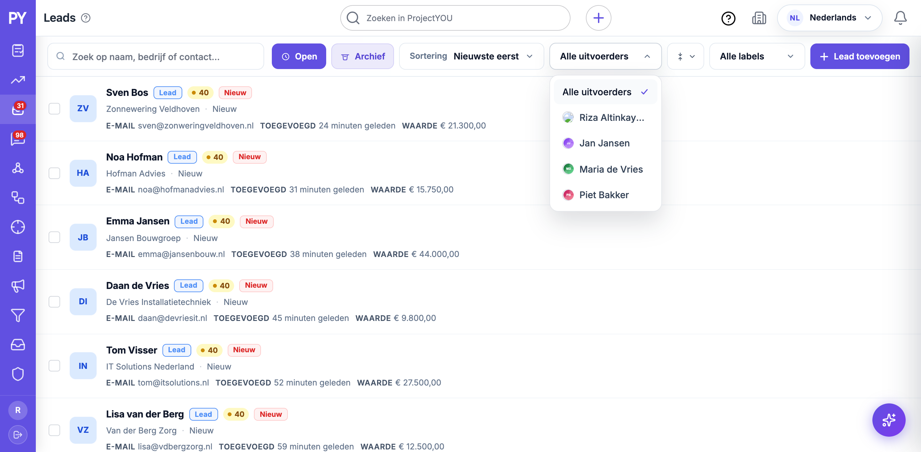
Task: Select the Noa Hofman lead checkbox
Action: click(54, 173)
